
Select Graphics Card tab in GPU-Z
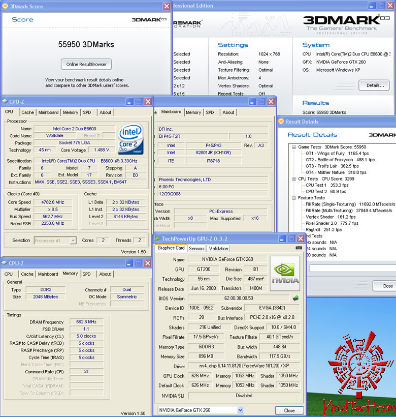[171, 248]
